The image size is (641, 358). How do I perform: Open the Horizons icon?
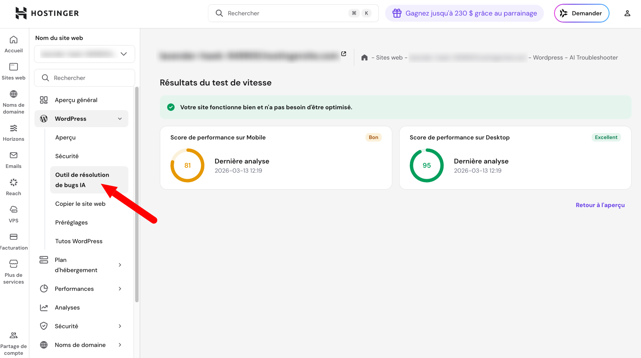[14, 128]
